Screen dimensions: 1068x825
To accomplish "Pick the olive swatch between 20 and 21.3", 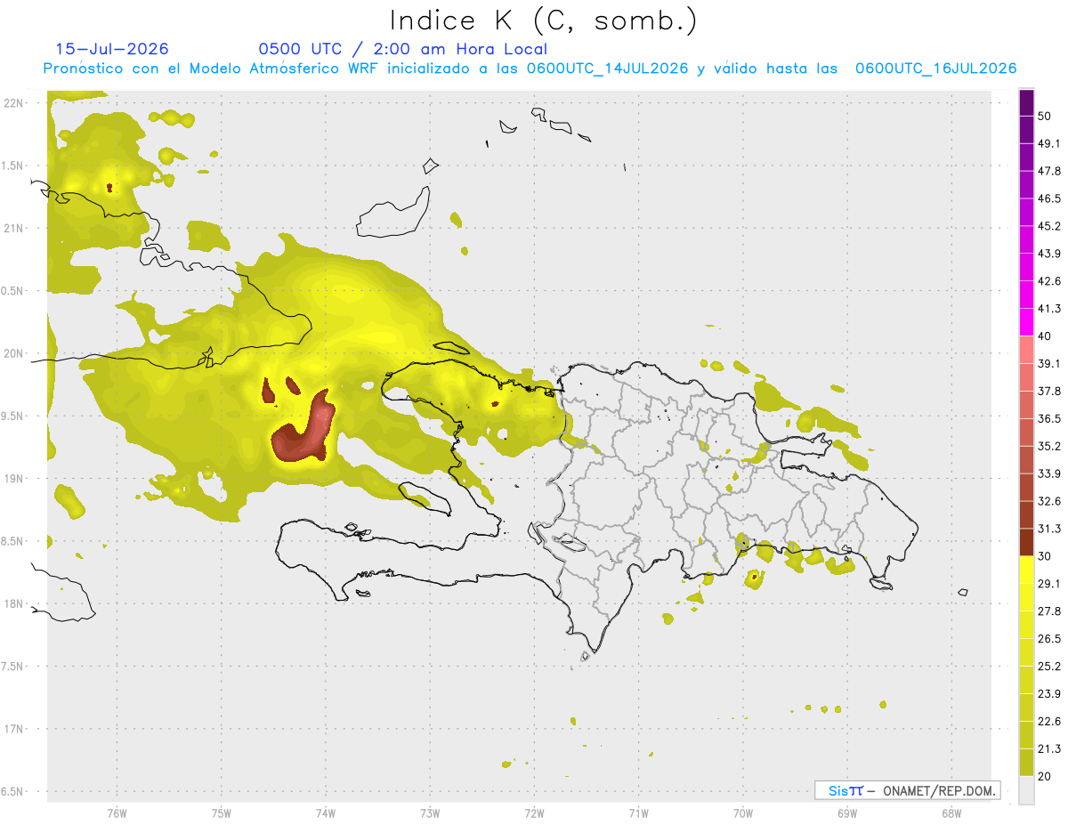I will tap(1026, 763).
